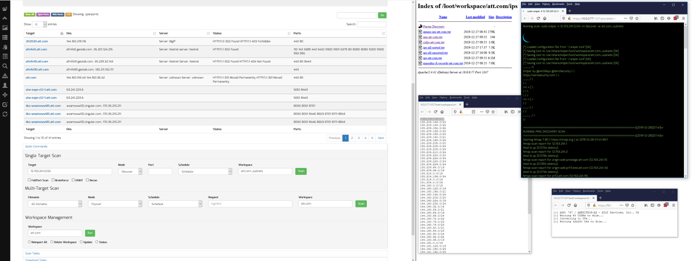692x261 pixels.
Task: Open the File menu in the IP list browser window
Action: [421, 97]
